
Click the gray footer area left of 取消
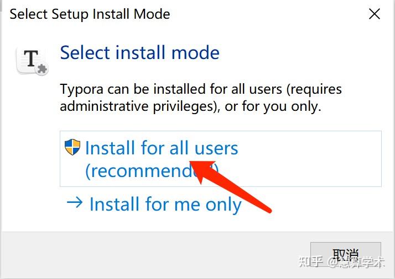point(155,255)
